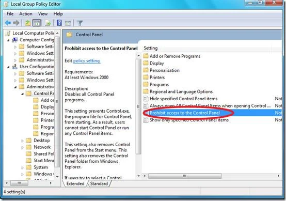Open the Help menu
The width and height of the screenshot is (286, 201).
click(58, 13)
